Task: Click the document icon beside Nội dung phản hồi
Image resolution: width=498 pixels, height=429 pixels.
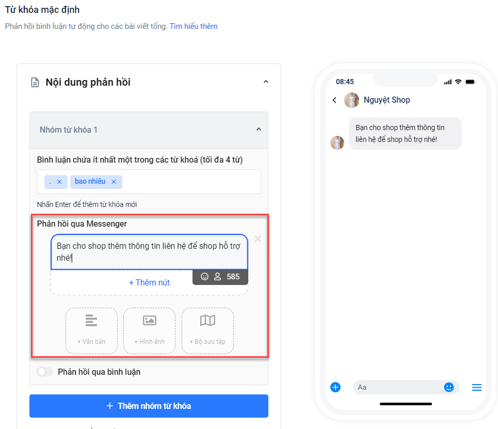Action: [x=35, y=82]
